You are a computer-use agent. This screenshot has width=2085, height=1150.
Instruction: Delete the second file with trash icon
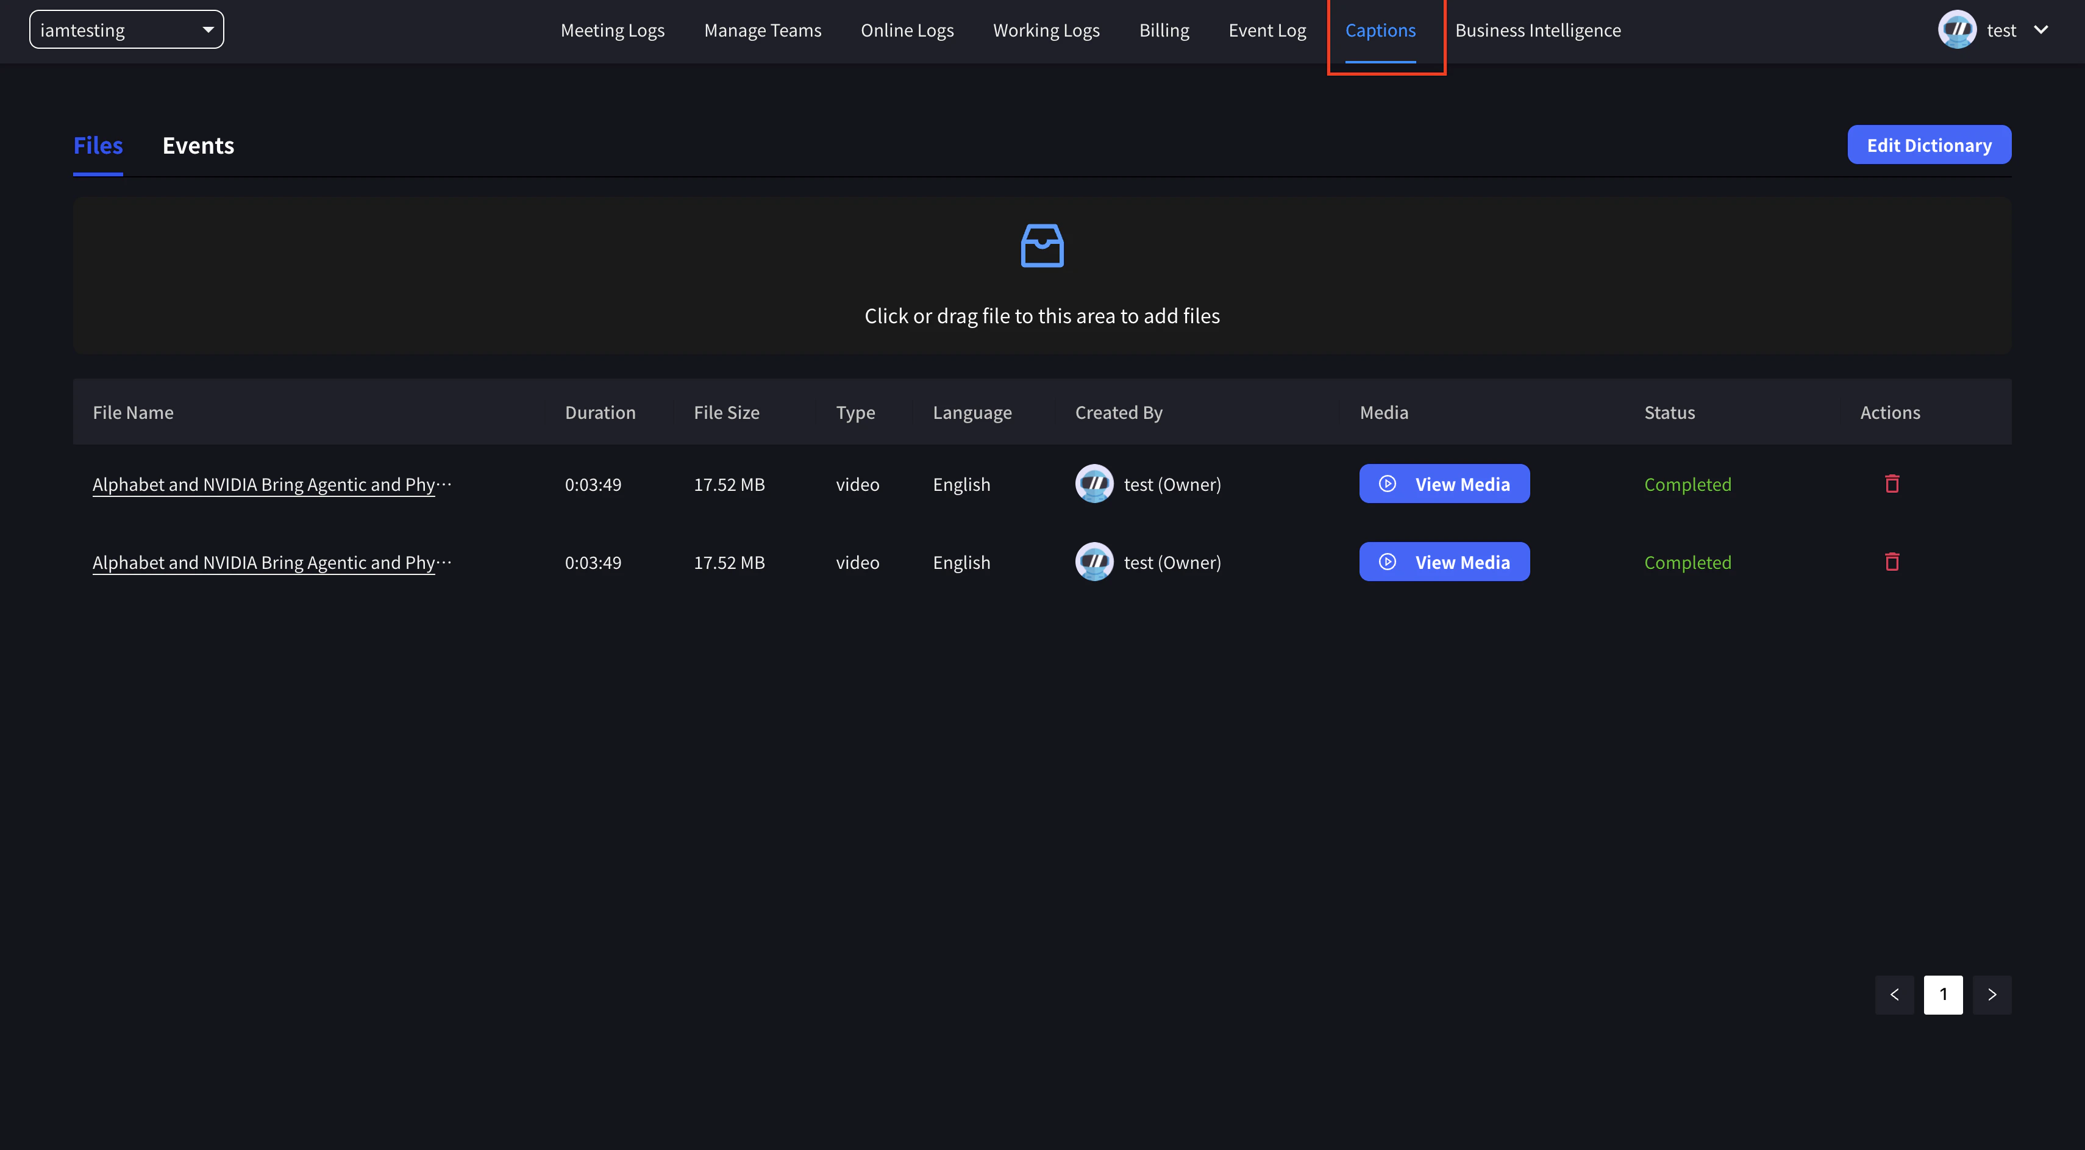[x=1892, y=562]
